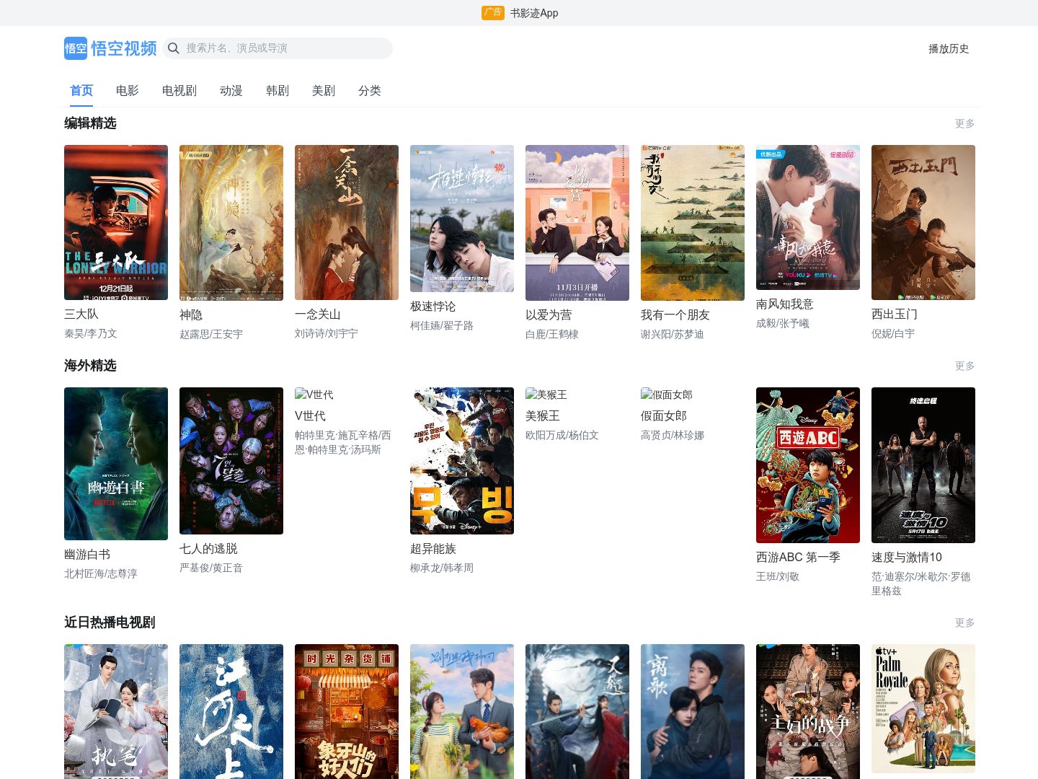Click the 南风知我意 title text
Image resolution: width=1038 pixels, height=779 pixels.
[785, 304]
